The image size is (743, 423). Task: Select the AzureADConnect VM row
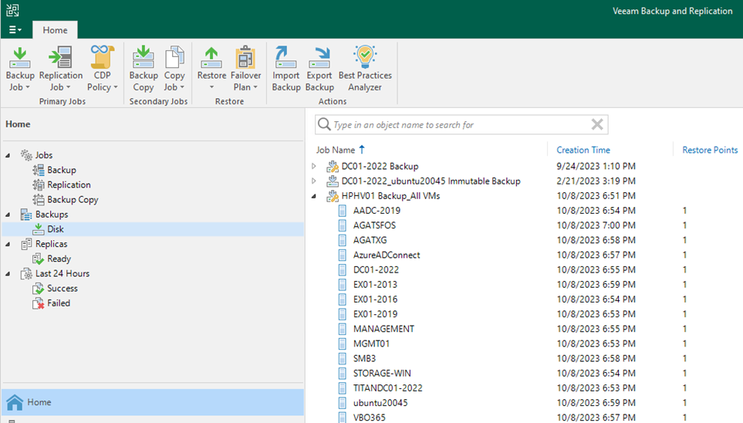pyautogui.click(x=387, y=255)
